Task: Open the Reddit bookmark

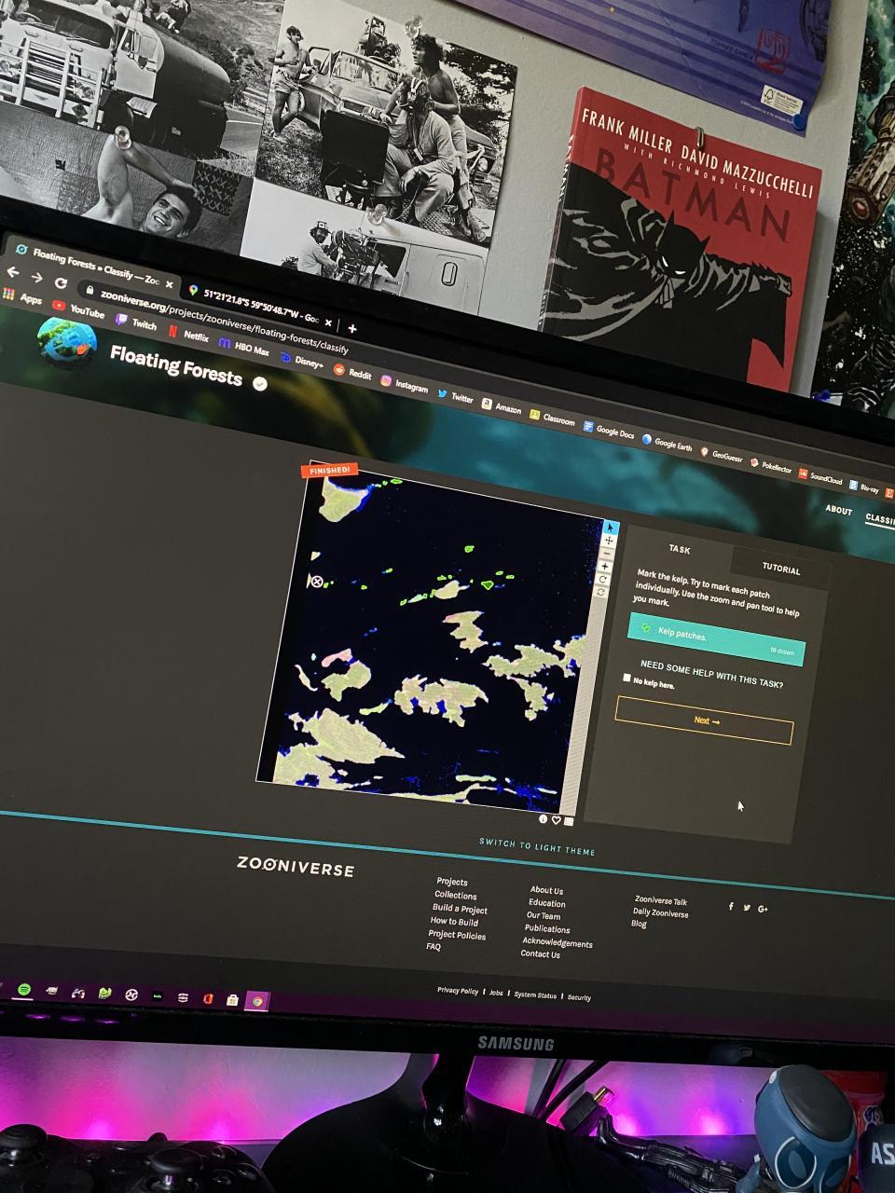Action: click(352, 371)
